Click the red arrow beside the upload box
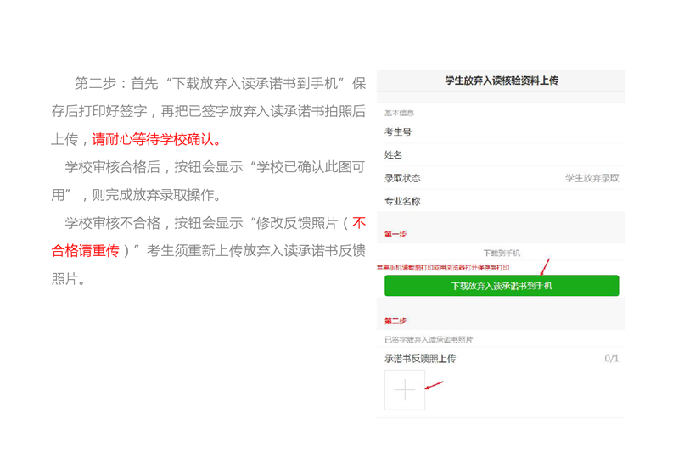Viewport: 673px width, 474px height. click(x=435, y=387)
